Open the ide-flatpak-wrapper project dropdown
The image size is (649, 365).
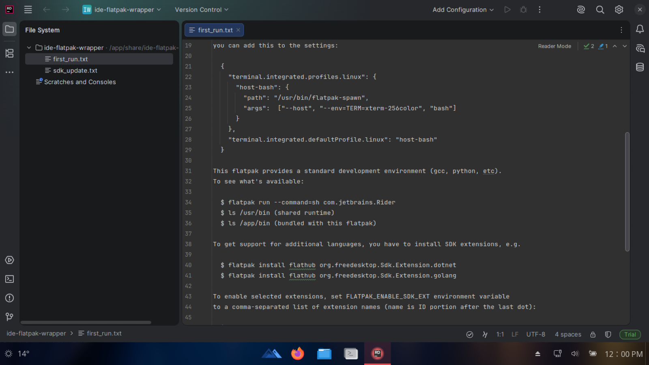point(122,9)
